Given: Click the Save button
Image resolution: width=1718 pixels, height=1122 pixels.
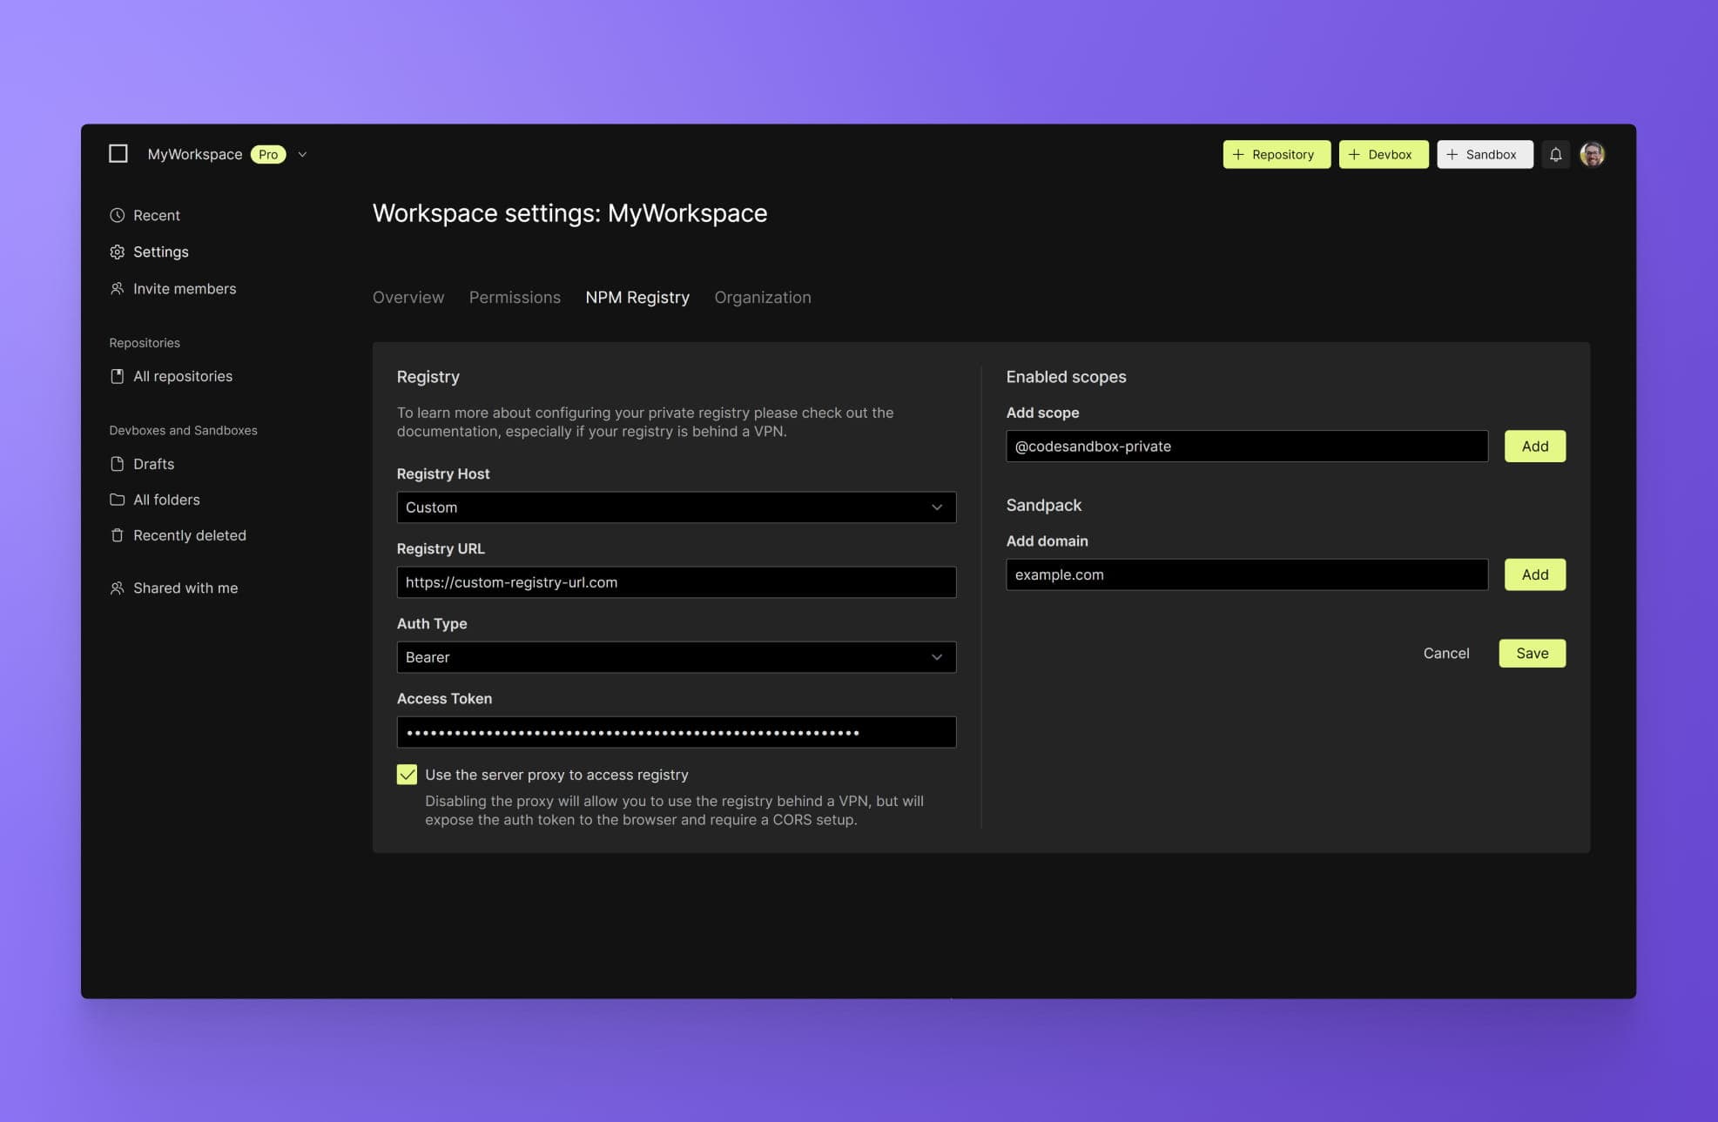Looking at the screenshot, I should tap(1532, 653).
